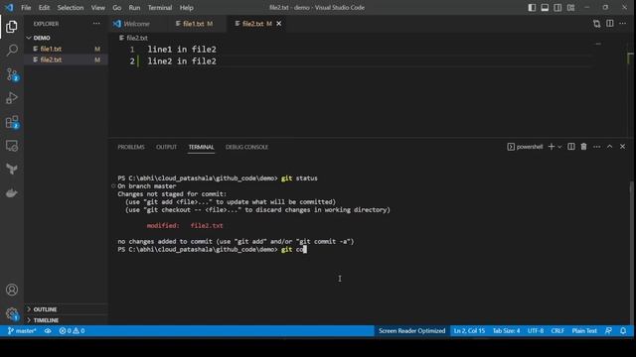
Task: Open terminal panel more actions ellipsis
Action: point(596,147)
